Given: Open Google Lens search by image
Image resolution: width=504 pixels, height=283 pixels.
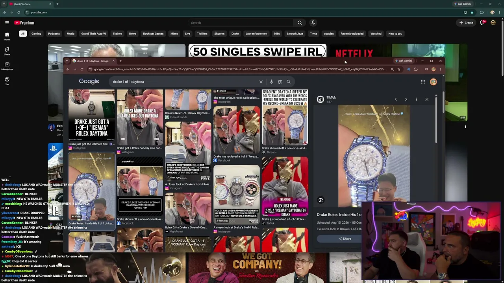Looking at the screenshot, I should tap(280, 82).
